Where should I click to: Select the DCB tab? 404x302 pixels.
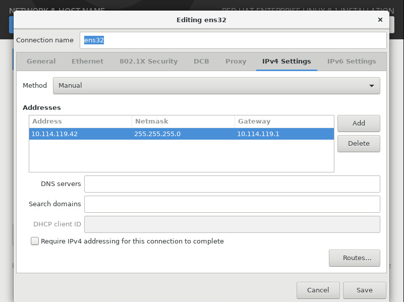(201, 62)
